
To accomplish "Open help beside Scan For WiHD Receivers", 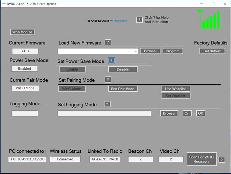I will 222,160.
